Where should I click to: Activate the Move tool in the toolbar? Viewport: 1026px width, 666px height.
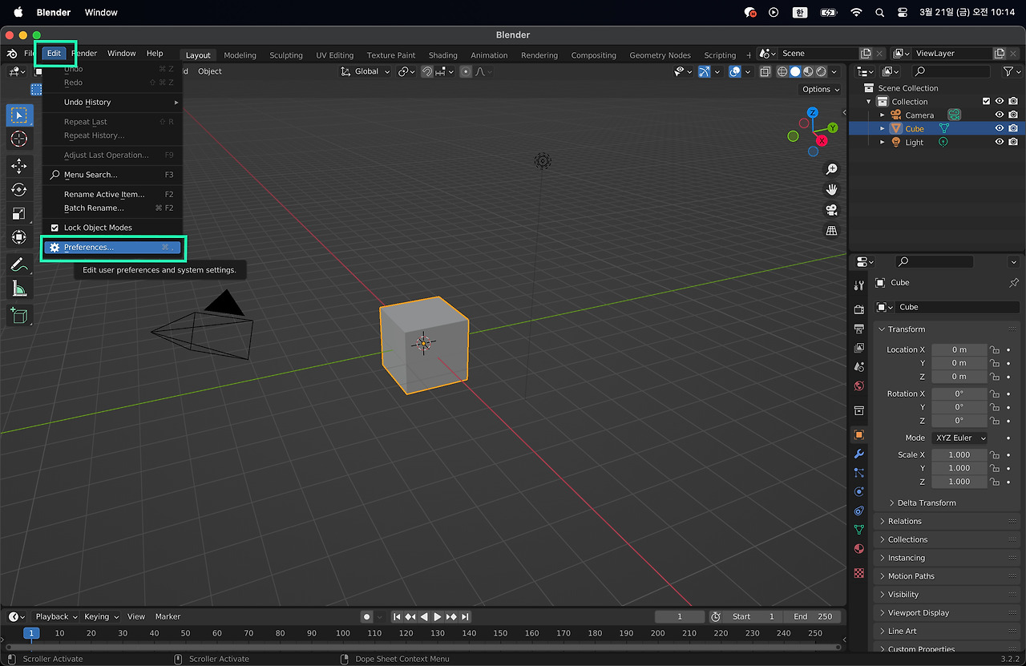pyautogui.click(x=19, y=166)
